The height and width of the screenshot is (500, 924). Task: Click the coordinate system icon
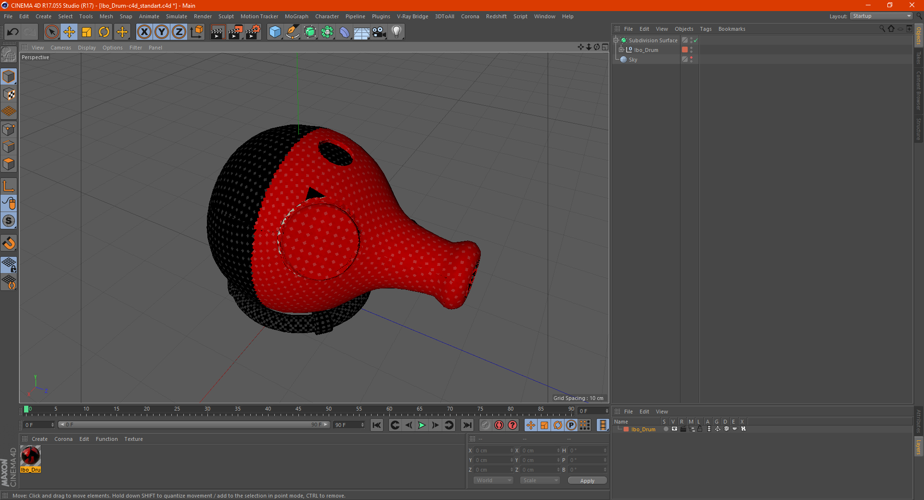pyautogui.click(x=196, y=32)
